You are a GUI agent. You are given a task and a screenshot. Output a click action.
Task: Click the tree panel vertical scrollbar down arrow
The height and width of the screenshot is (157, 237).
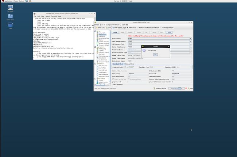(110, 83)
